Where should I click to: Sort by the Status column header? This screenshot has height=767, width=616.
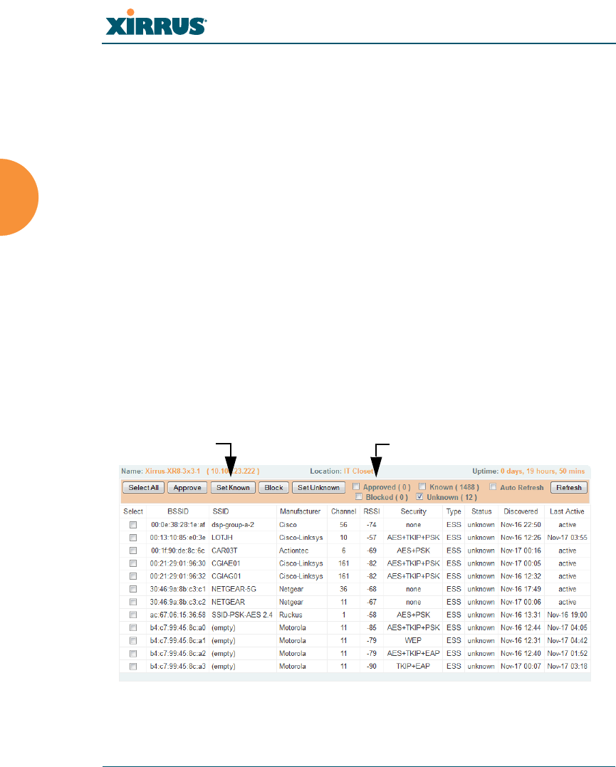click(481, 511)
